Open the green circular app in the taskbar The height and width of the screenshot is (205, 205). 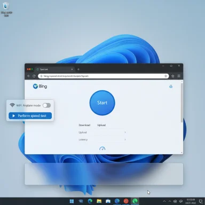[x=135, y=201]
